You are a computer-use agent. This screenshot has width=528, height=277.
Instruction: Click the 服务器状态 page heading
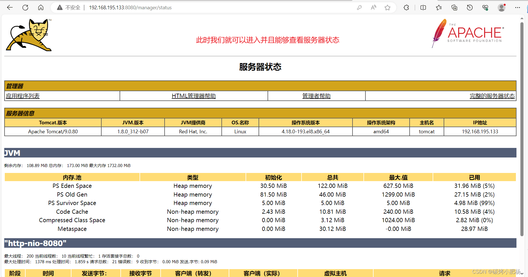260,67
